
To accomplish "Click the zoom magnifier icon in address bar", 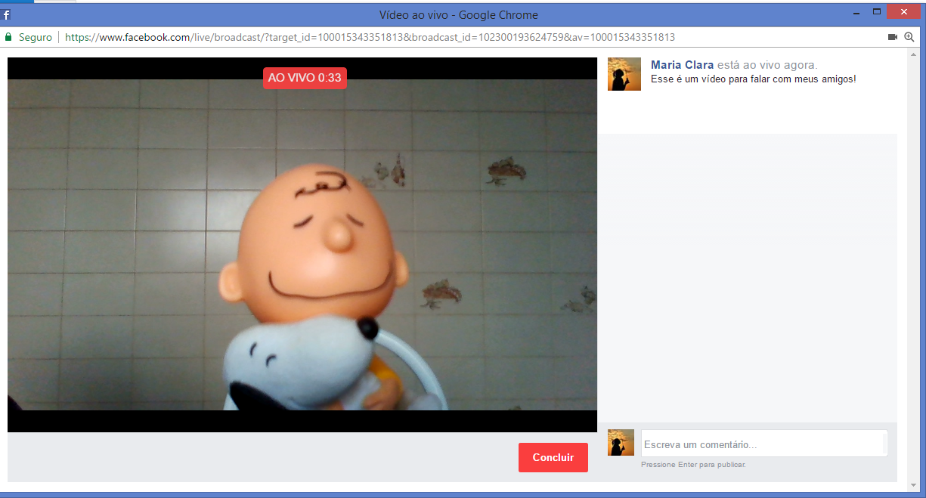I will pyautogui.click(x=909, y=37).
